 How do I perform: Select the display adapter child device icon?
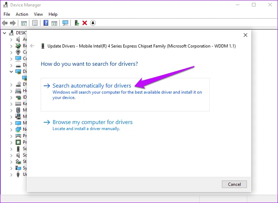[24, 78]
